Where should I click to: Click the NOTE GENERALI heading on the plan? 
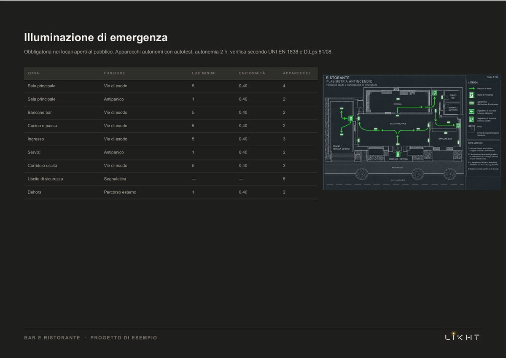pyautogui.click(x=475, y=143)
